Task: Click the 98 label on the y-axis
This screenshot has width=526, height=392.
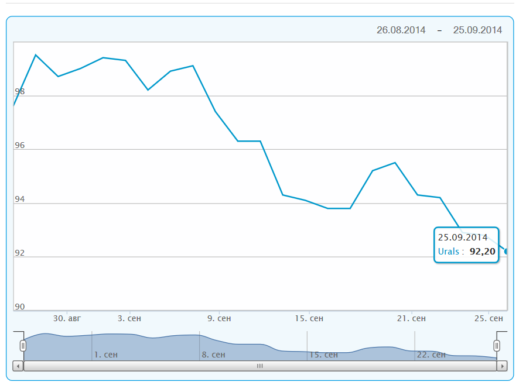Action: click(x=19, y=91)
